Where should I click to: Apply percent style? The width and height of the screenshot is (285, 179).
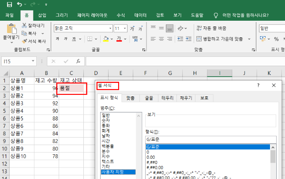[276, 39]
